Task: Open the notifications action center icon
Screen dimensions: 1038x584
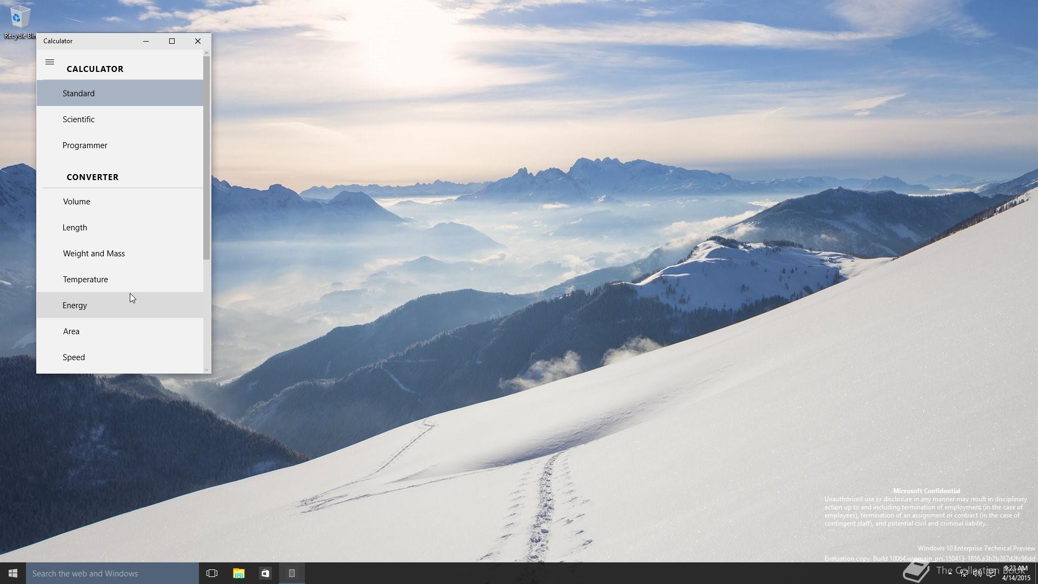Action: (991, 573)
